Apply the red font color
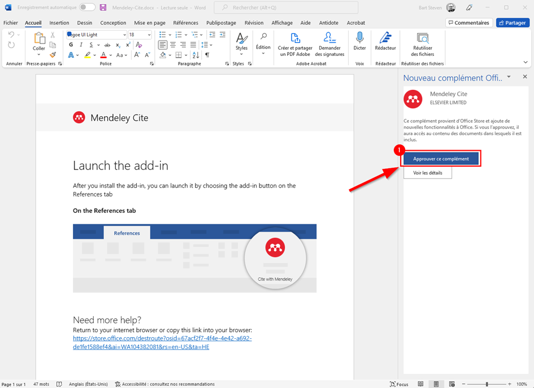Viewport: 534px width, 388px height. 103,55
